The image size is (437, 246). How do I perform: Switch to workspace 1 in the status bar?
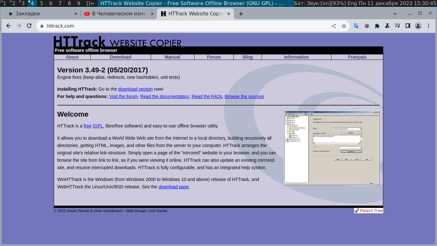4,4
